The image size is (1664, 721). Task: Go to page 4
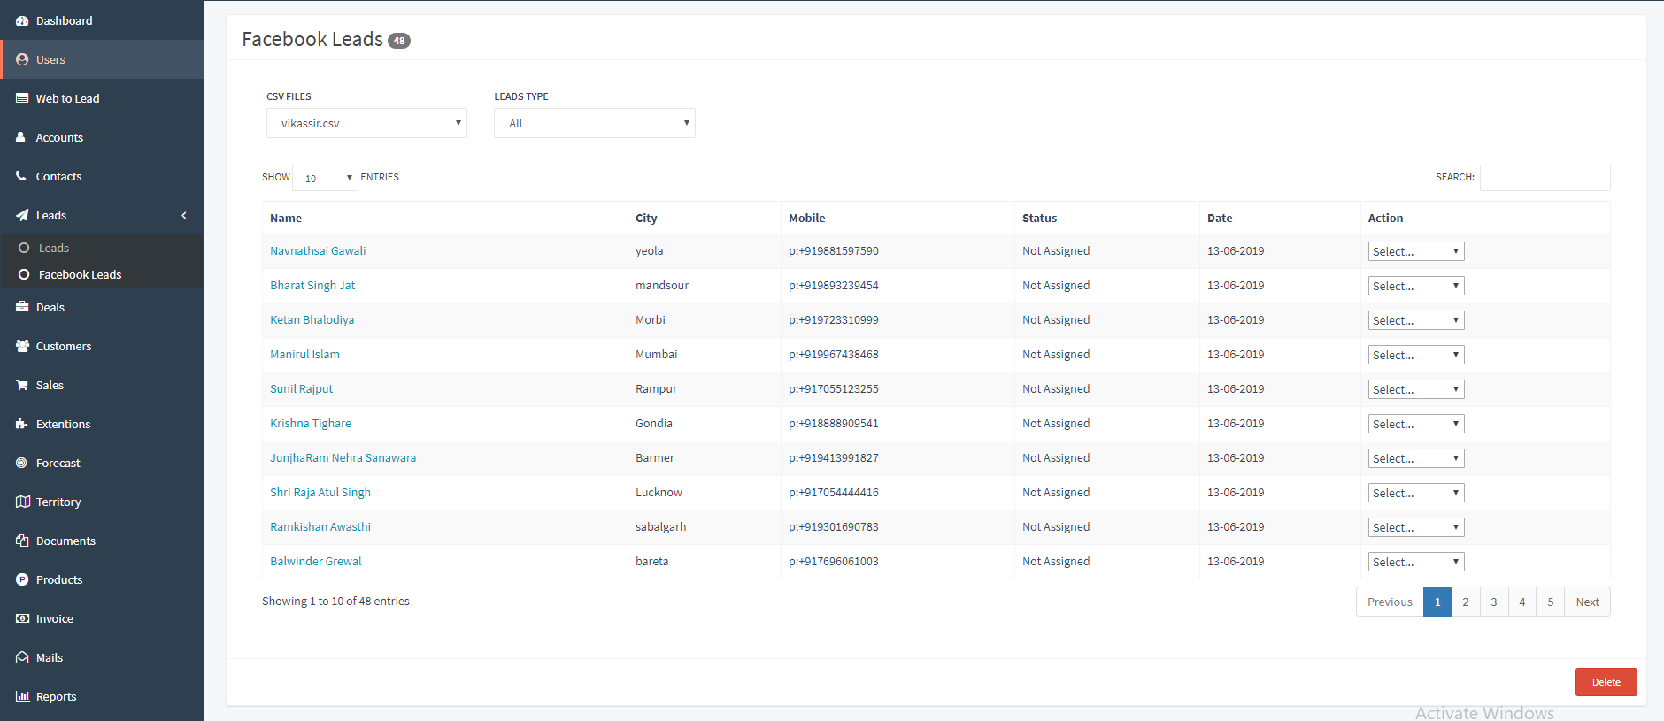click(x=1522, y=602)
